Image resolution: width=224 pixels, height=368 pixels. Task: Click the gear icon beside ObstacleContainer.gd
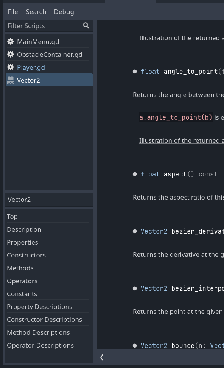[11, 54]
